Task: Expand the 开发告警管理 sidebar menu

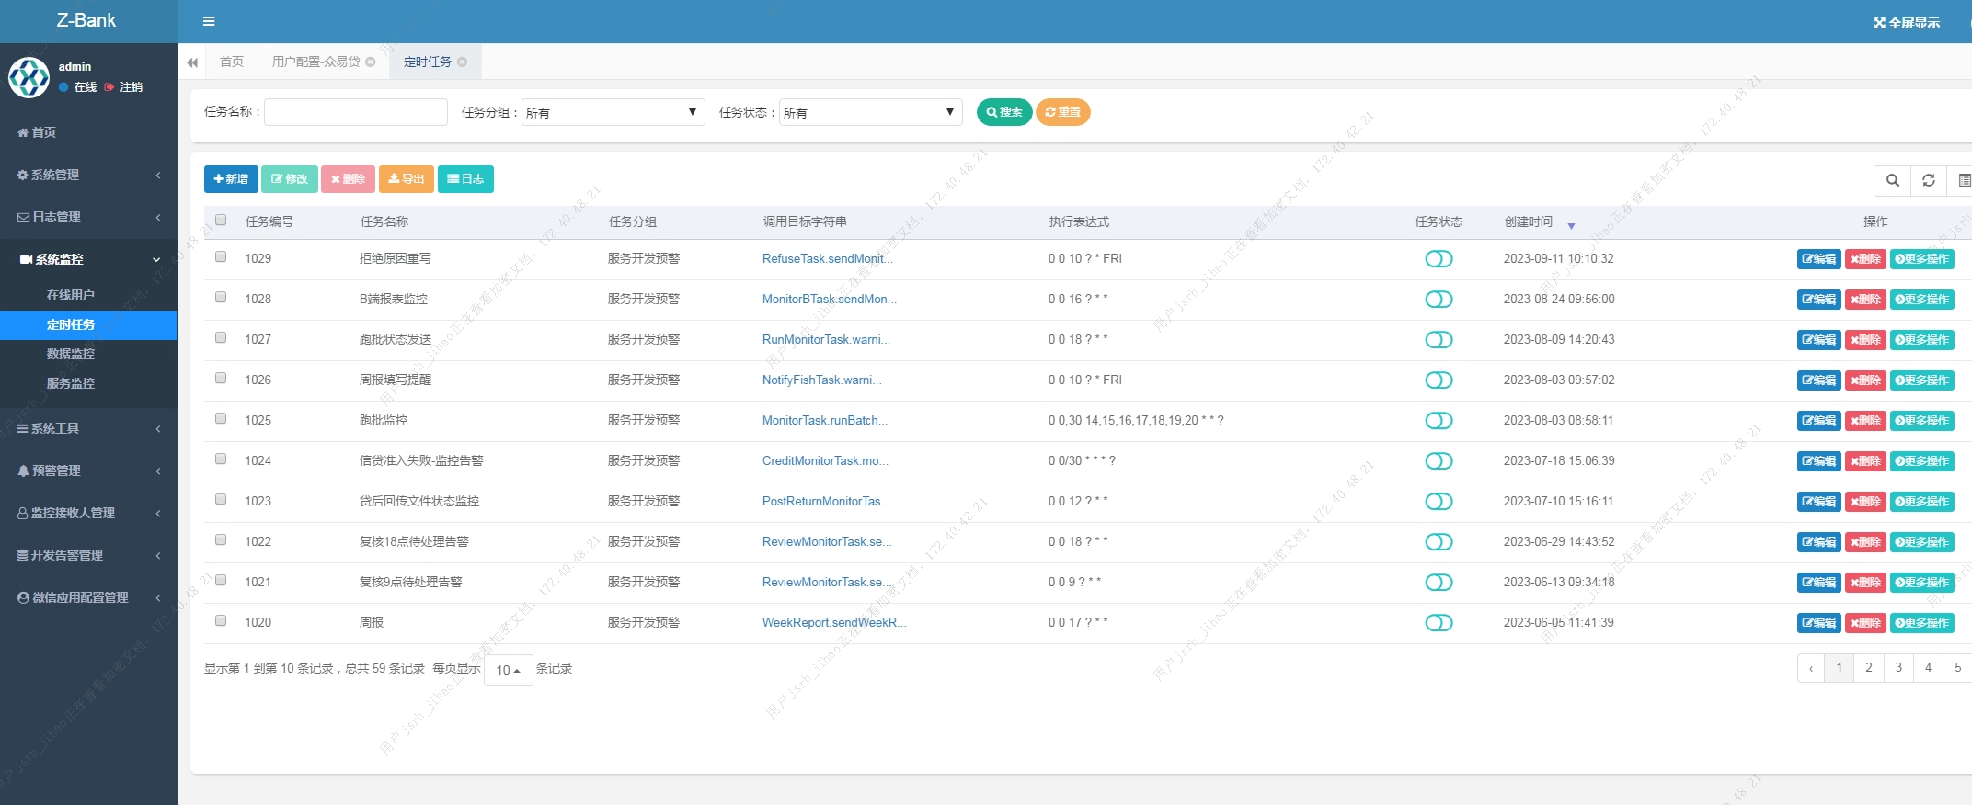Action: (89, 555)
